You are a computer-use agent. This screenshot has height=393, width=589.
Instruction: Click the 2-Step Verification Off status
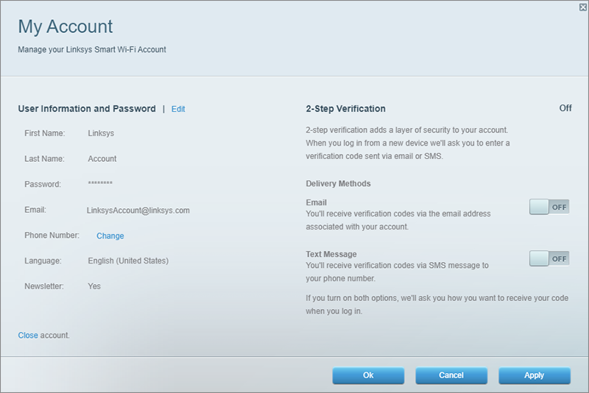coord(565,108)
